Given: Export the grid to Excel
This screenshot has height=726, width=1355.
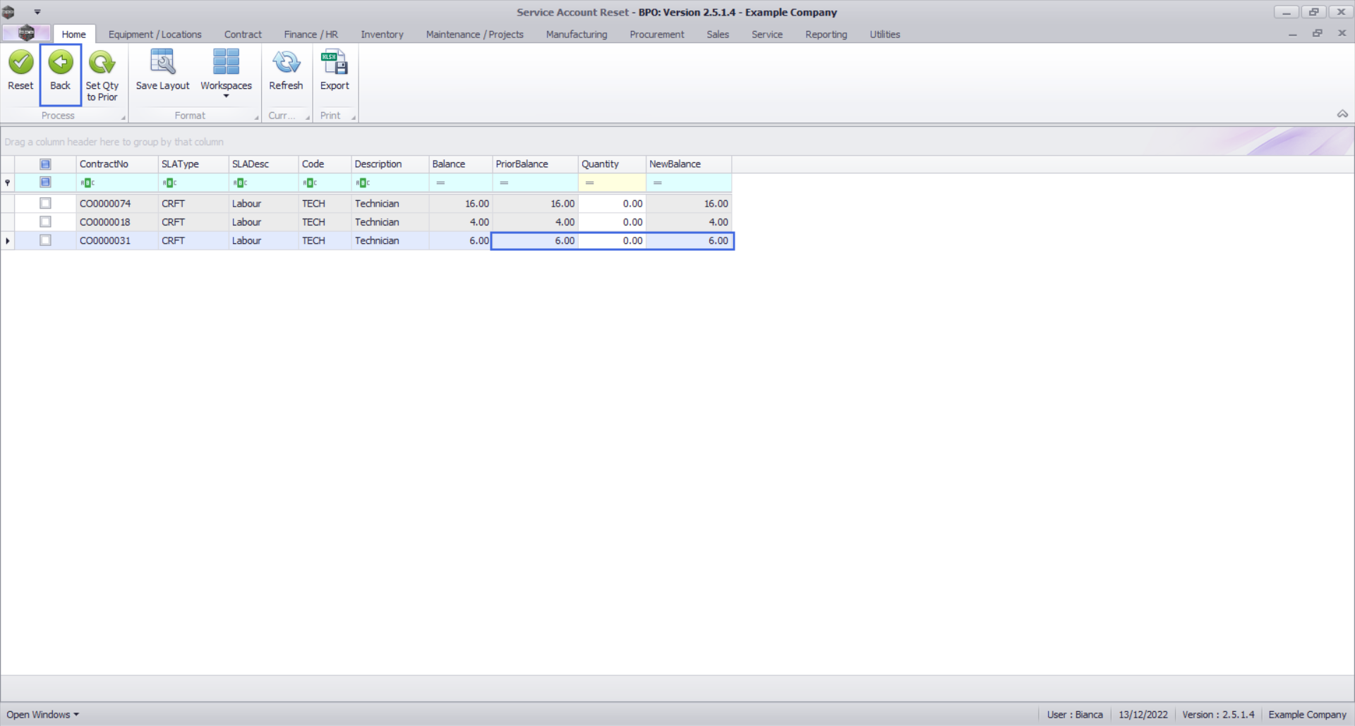Looking at the screenshot, I should [335, 70].
